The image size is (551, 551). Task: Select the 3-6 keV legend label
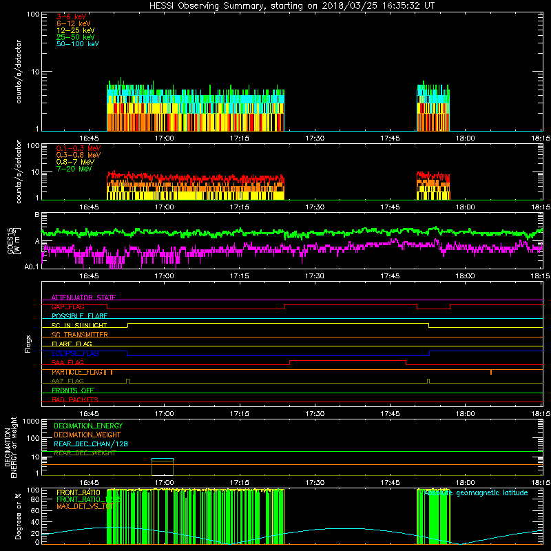click(x=71, y=17)
